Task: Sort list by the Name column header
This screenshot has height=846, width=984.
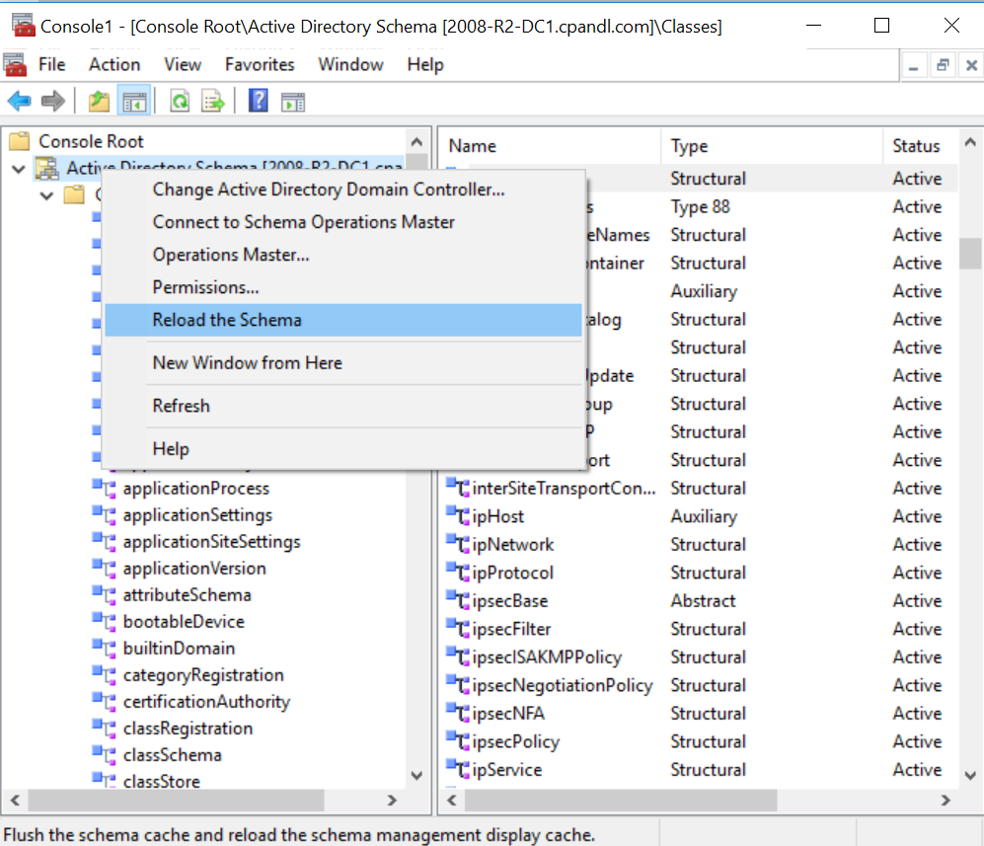Action: (x=550, y=146)
